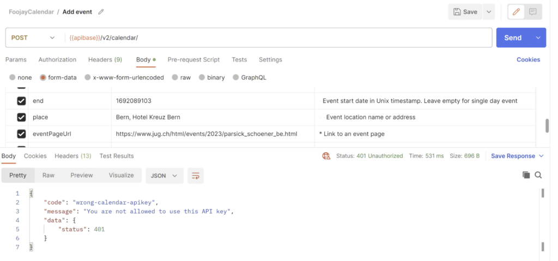Select the Preview view
Viewport: 558px width, 261px height.
click(x=82, y=176)
